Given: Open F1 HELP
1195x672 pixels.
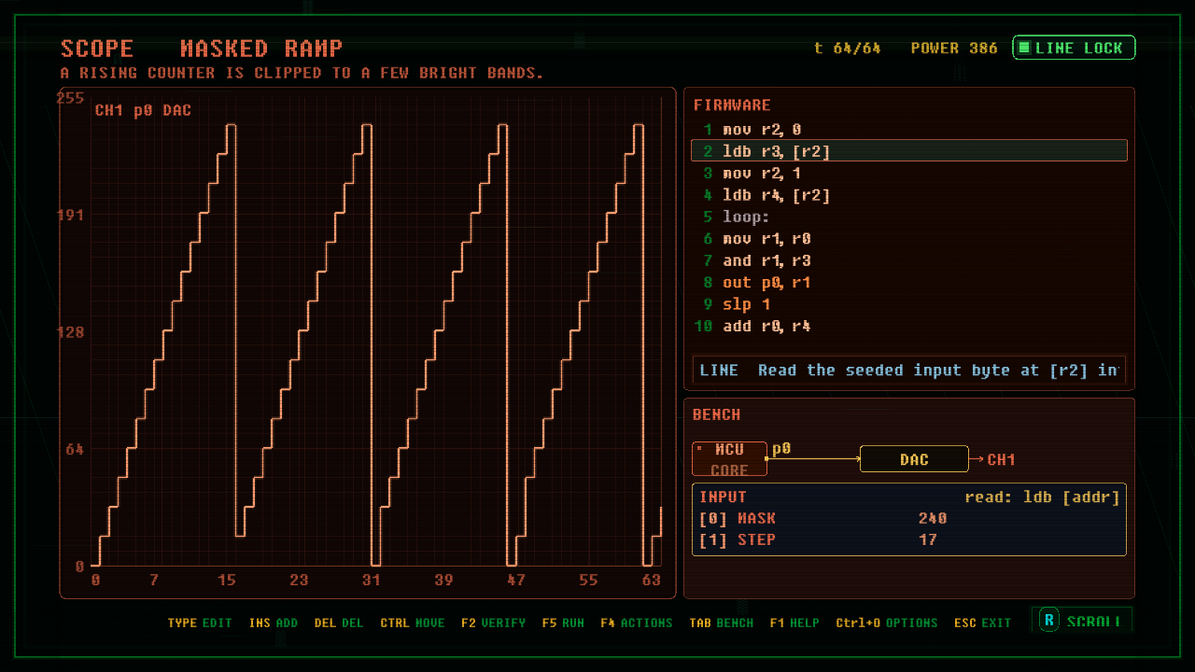Looking at the screenshot, I should [x=794, y=623].
